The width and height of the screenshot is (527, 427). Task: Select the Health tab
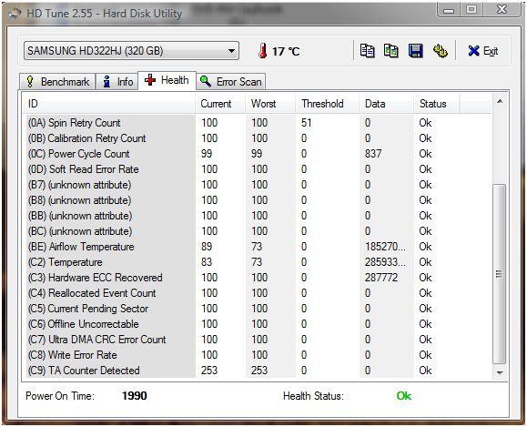(x=167, y=80)
